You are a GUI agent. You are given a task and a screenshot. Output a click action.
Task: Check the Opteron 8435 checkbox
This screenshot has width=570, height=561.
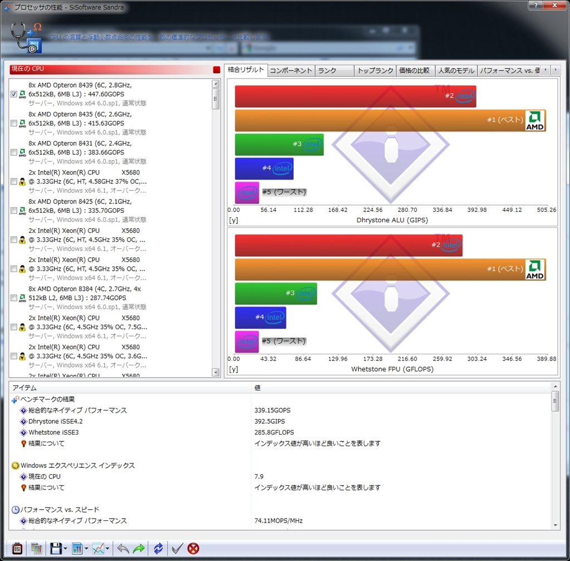coord(14,123)
